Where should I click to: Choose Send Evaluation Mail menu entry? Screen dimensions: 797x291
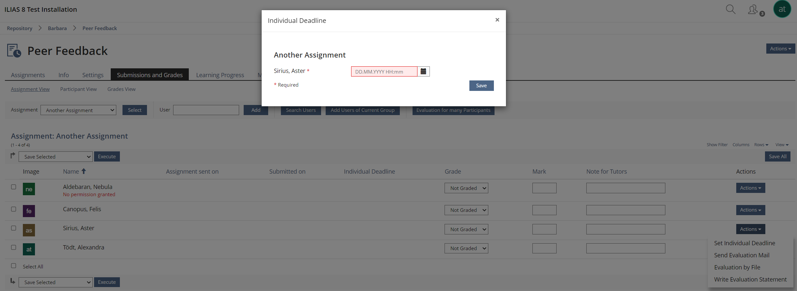click(x=741, y=255)
